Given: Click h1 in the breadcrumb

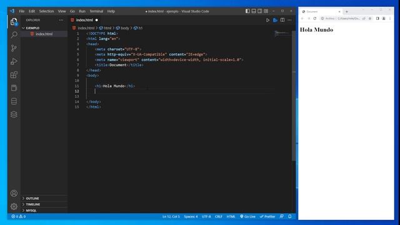Looking at the screenshot, I should (x=140, y=28).
